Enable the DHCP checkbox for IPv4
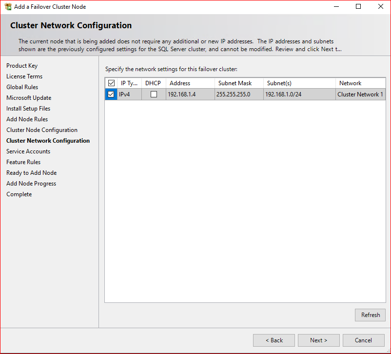 pos(154,94)
